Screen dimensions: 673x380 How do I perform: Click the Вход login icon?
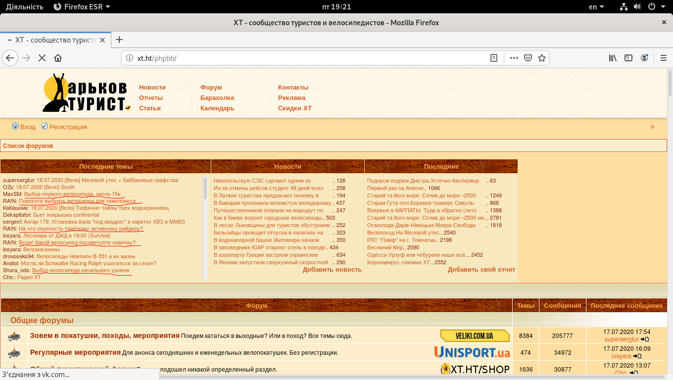15,126
